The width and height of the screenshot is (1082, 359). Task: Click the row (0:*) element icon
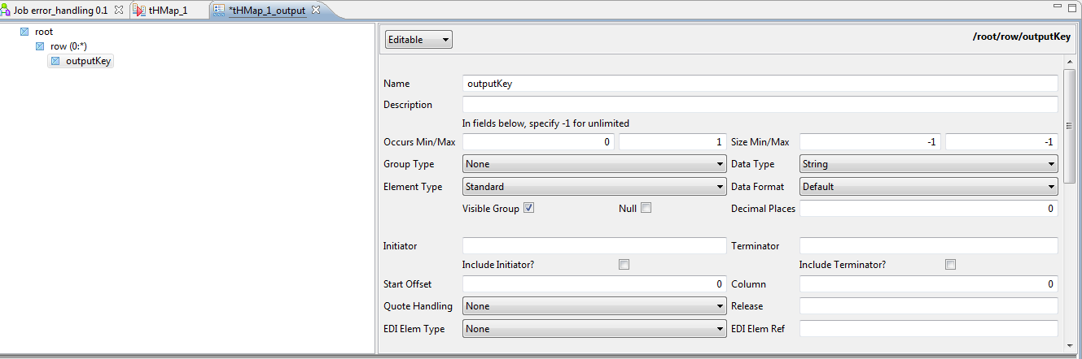pyautogui.click(x=40, y=46)
